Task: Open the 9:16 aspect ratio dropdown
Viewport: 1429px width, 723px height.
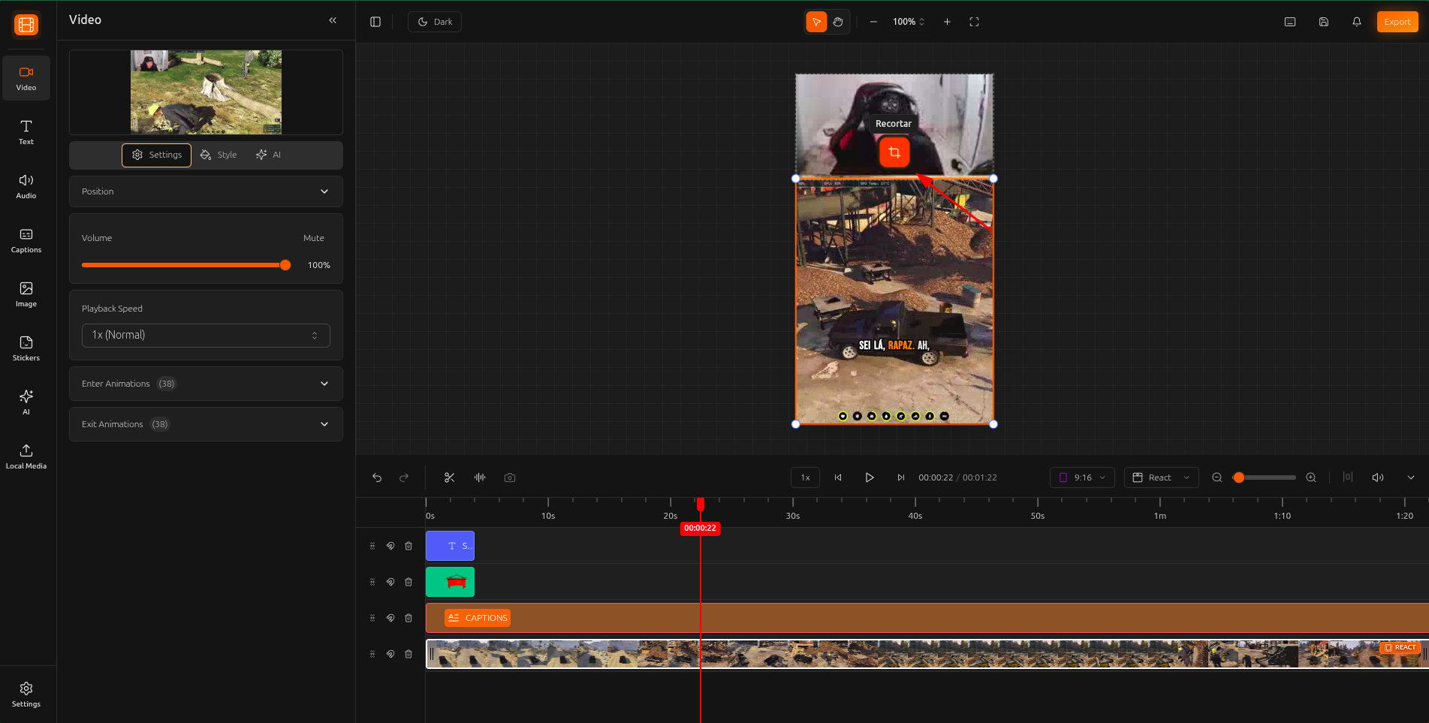Action: coord(1082,477)
